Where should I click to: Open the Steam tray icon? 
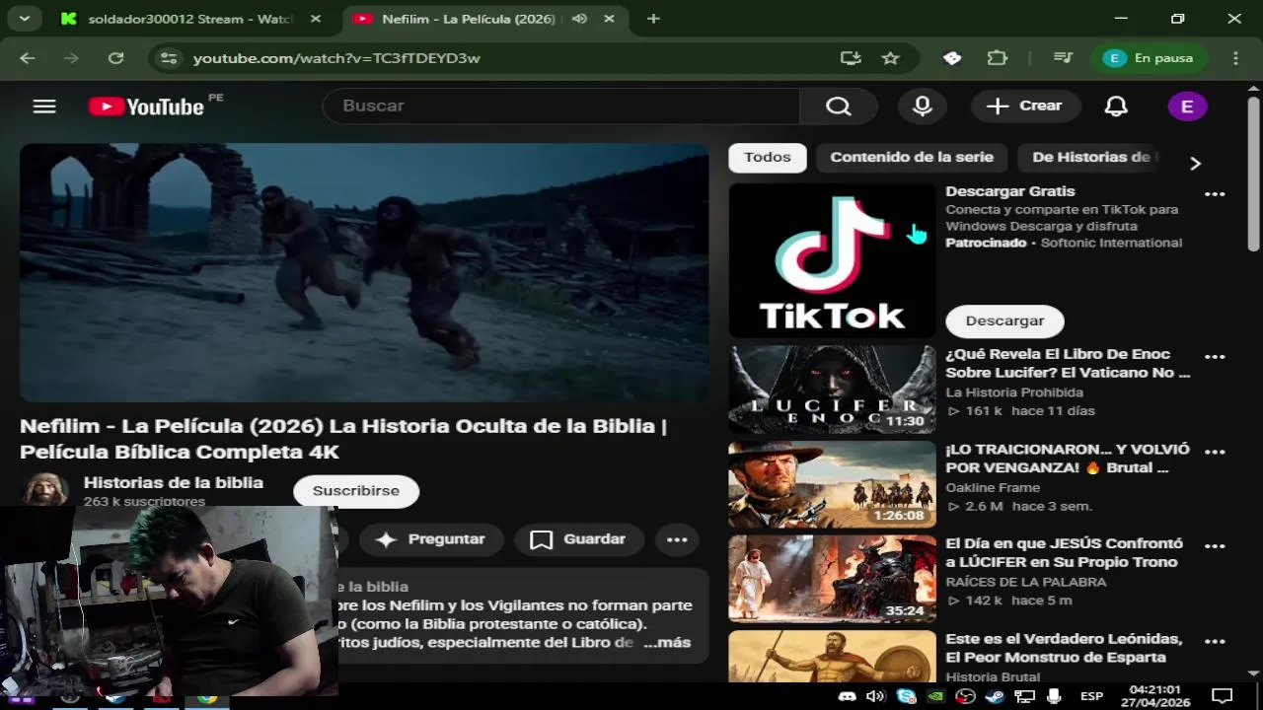pos(995,696)
